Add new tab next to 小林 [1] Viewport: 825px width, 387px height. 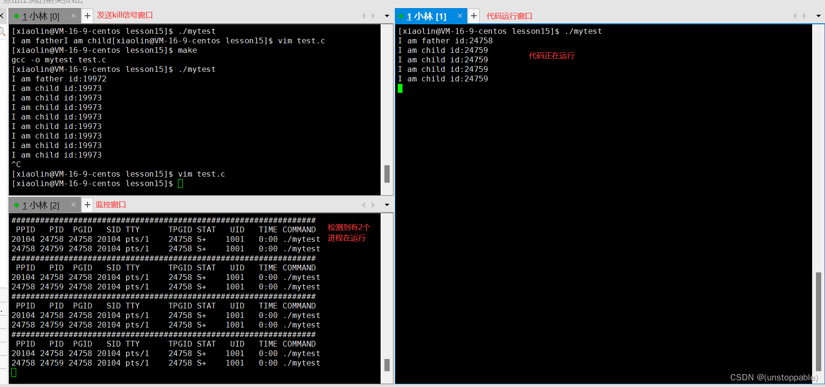pyautogui.click(x=474, y=16)
